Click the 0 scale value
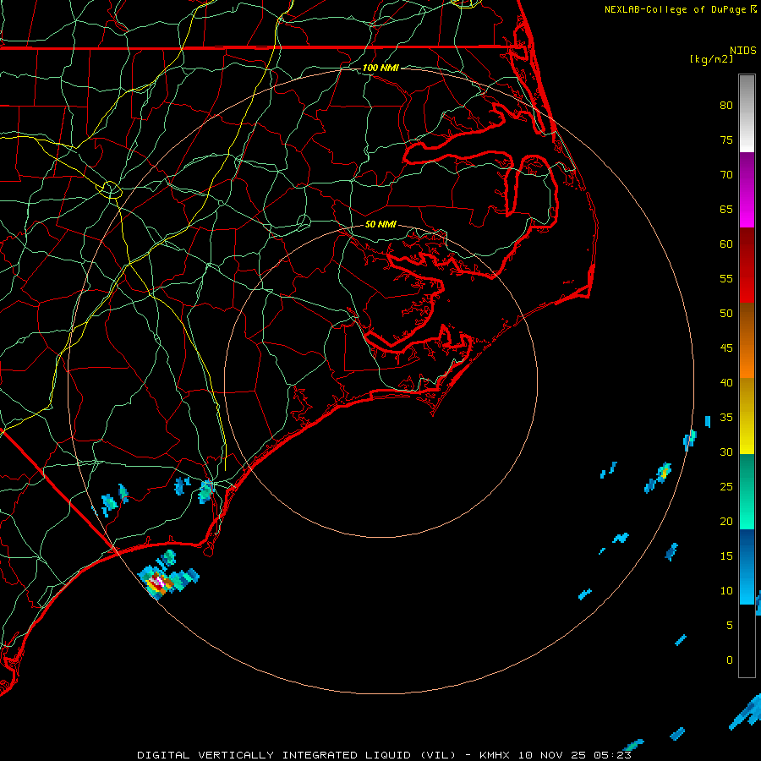This screenshot has width=761, height=761. (730, 660)
